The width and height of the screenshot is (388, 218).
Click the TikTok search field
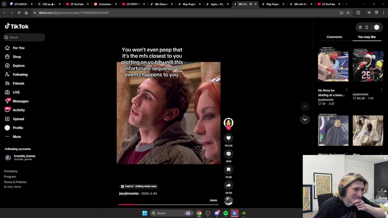24,37
